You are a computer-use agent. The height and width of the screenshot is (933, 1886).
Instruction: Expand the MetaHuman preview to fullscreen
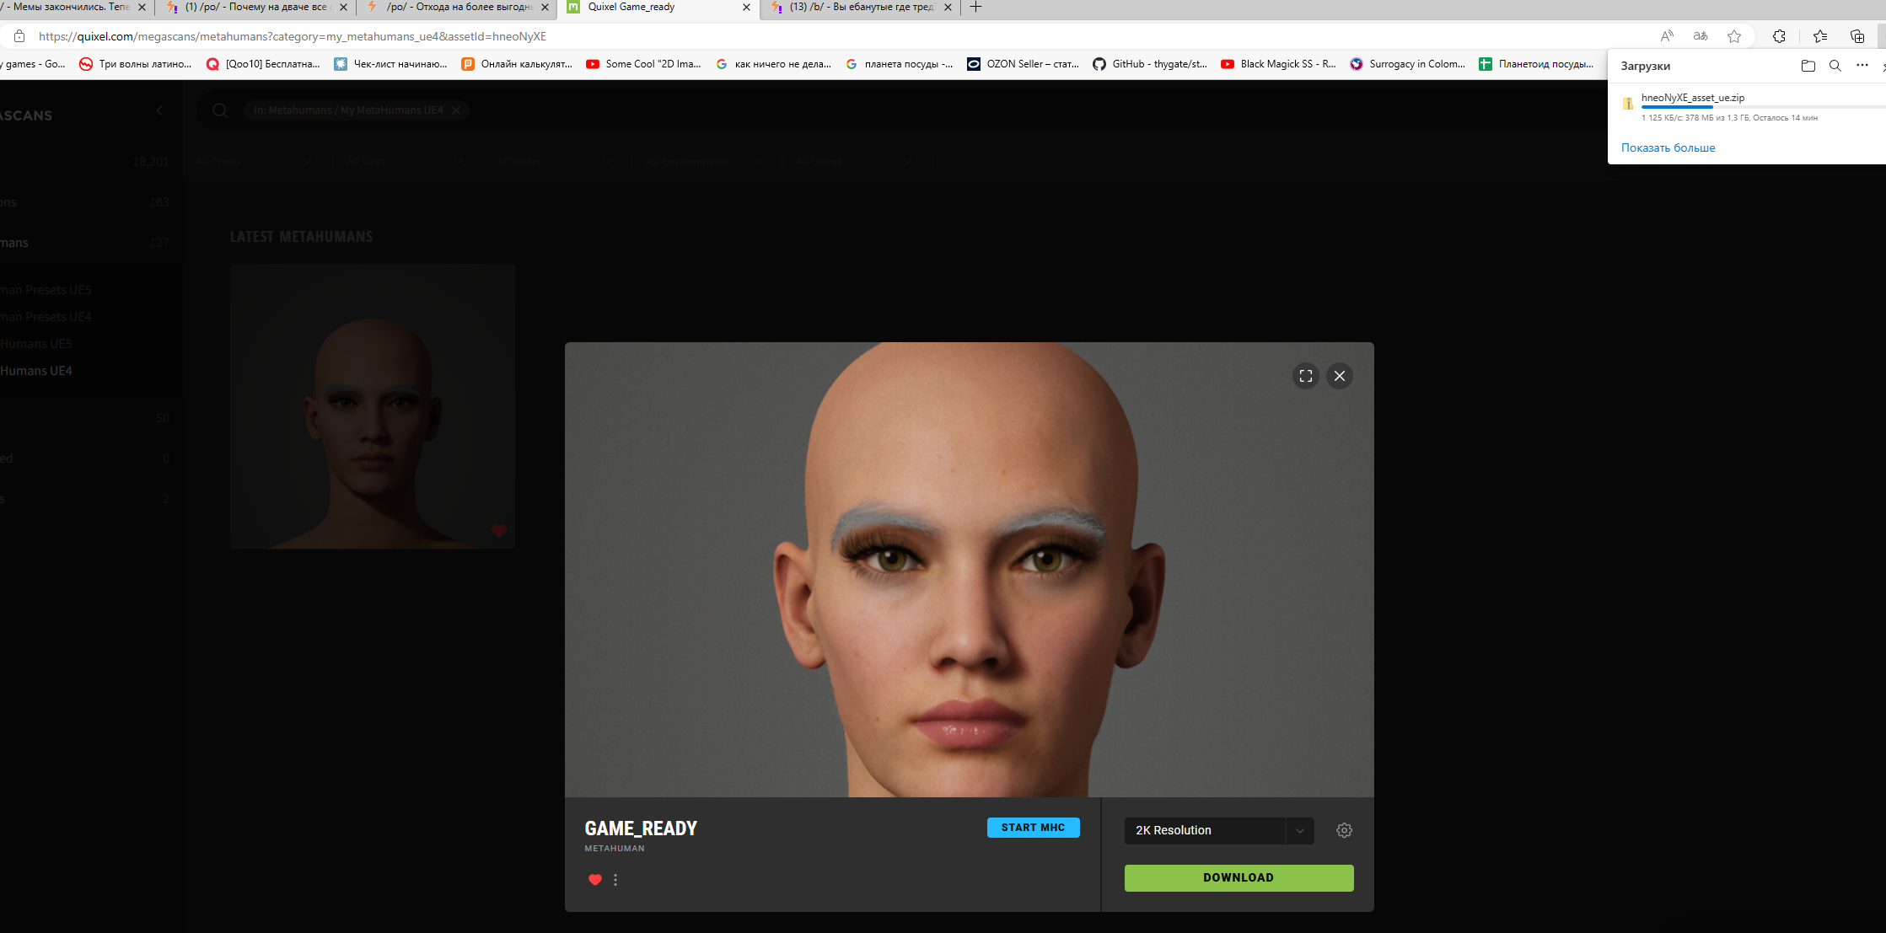click(1305, 376)
